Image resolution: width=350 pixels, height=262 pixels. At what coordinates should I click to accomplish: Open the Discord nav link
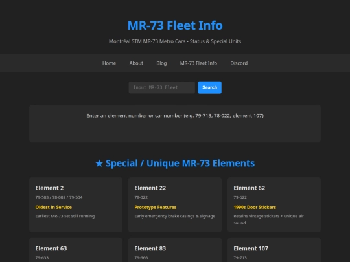click(239, 63)
